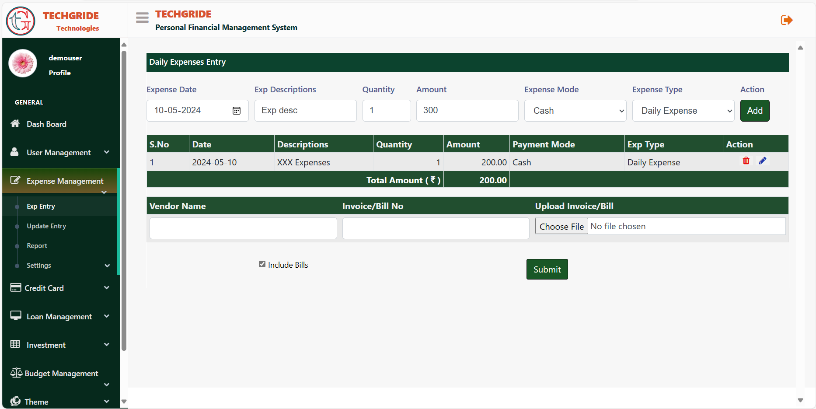The width and height of the screenshot is (816, 409).
Task: Edit the XXX Expenses row with the pencil icon
Action: click(762, 161)
